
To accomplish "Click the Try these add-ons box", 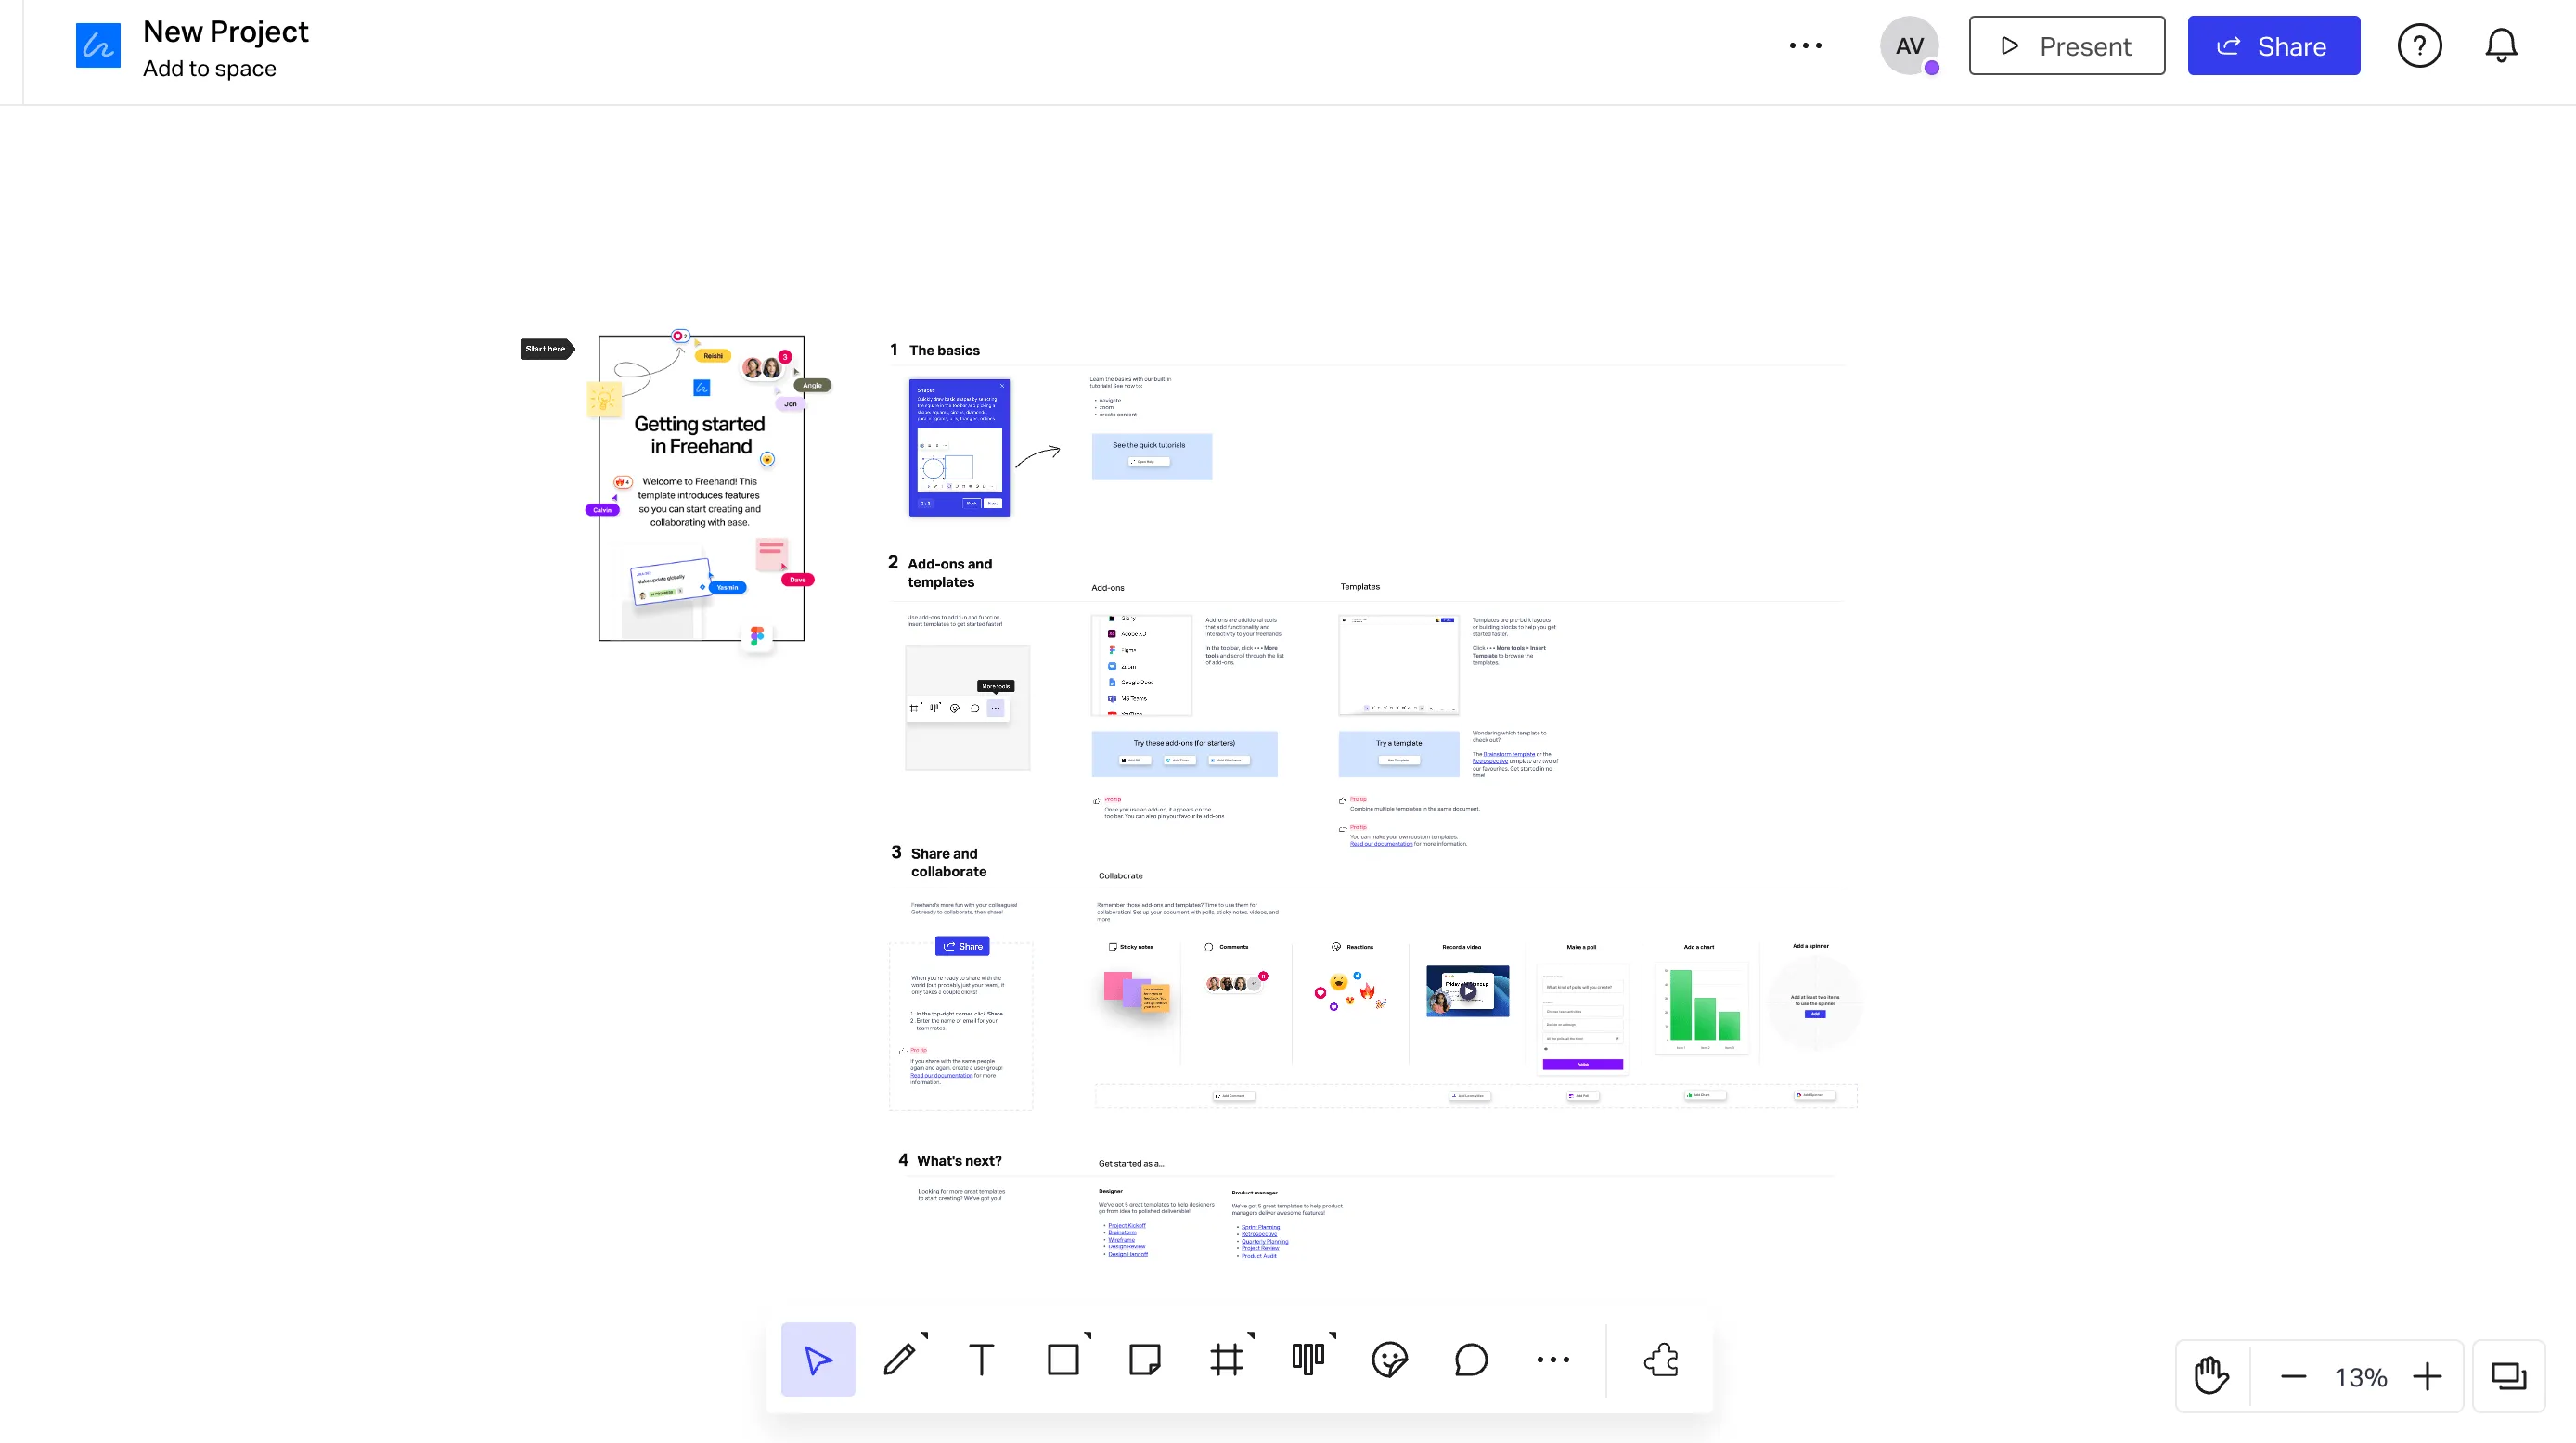I will click(1184, 753).
